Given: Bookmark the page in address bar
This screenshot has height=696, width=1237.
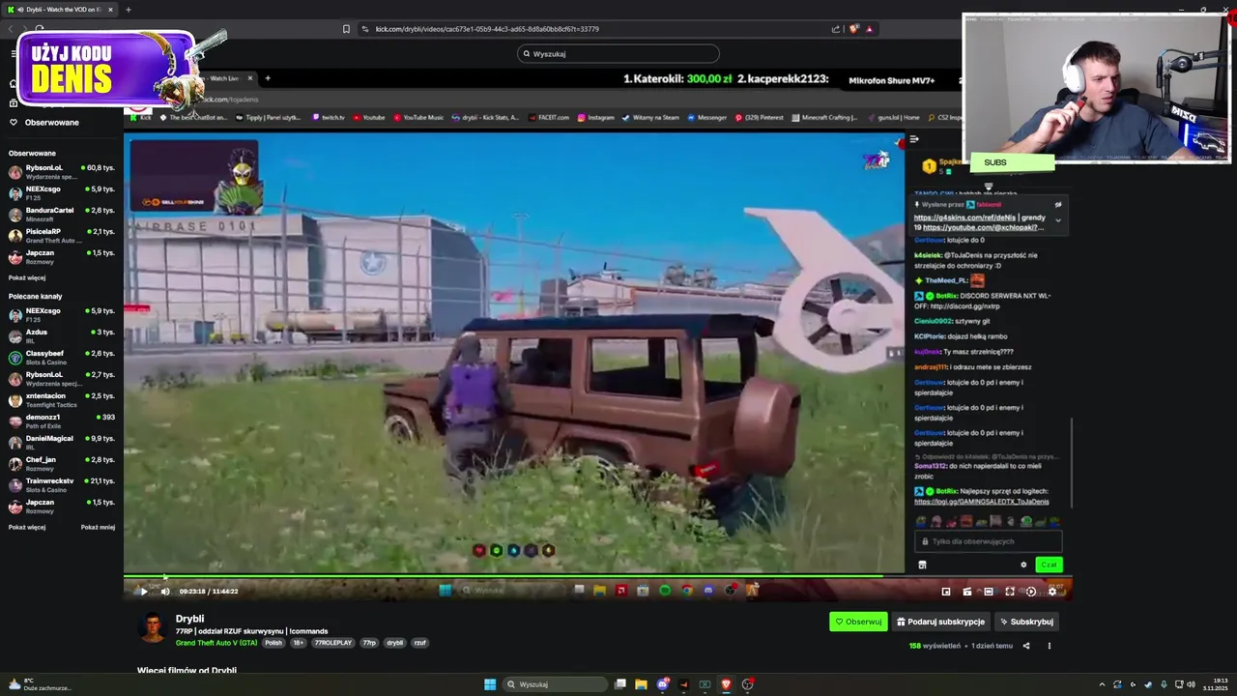Looking at the screenshot, I should click(x=346, y=29).
